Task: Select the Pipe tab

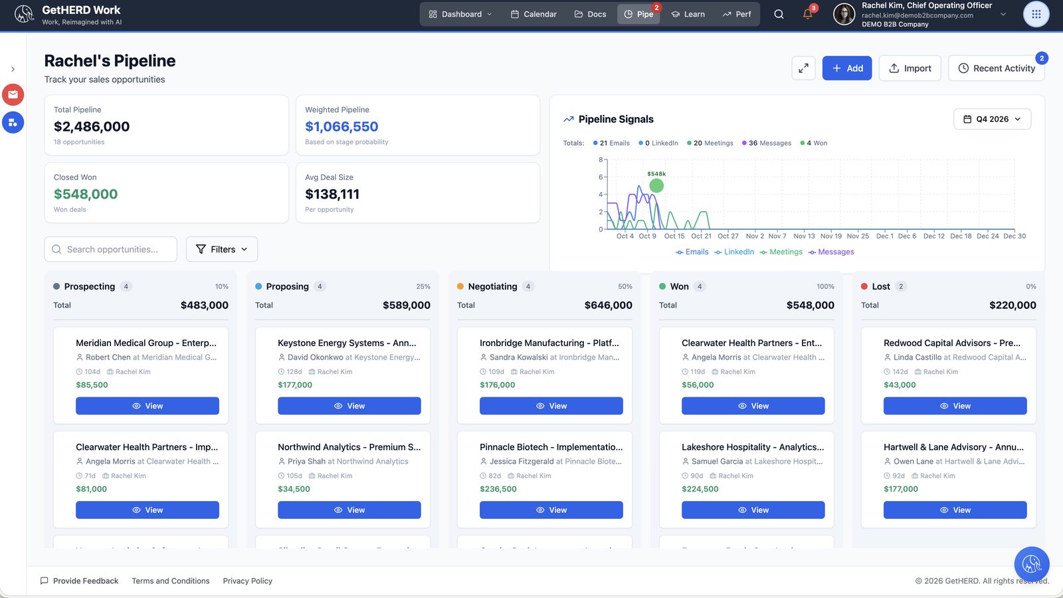Action: [638, 14]
